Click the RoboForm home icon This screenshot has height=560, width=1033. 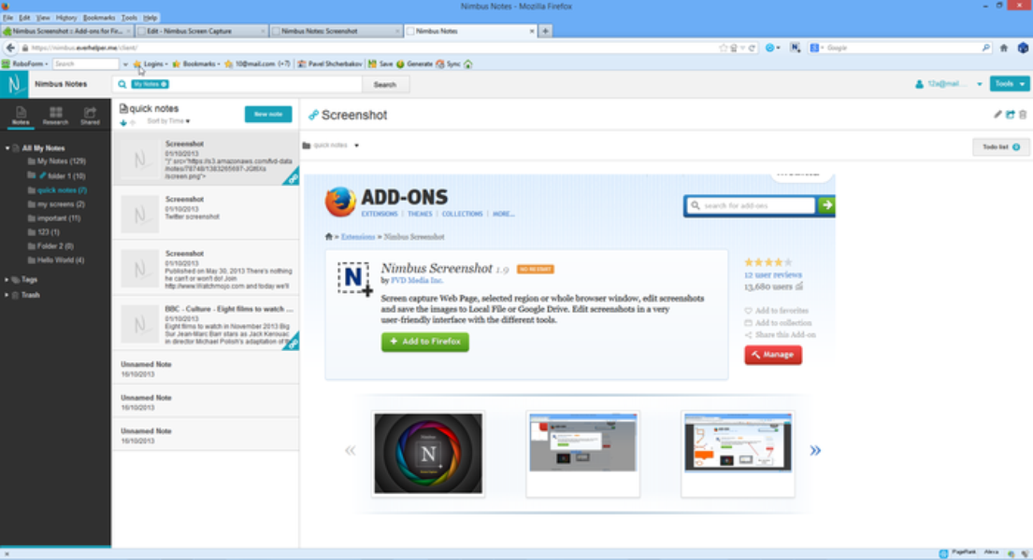coord(468,63)
